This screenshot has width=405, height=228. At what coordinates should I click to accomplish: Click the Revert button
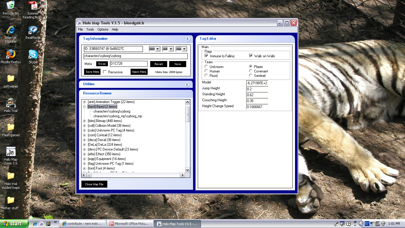(159, 64)
